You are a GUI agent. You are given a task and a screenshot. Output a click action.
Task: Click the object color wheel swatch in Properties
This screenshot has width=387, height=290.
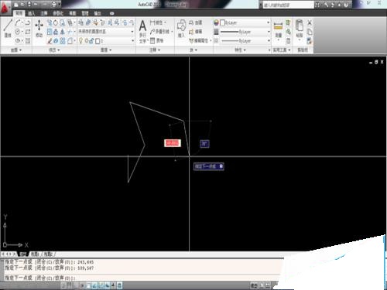216,22
